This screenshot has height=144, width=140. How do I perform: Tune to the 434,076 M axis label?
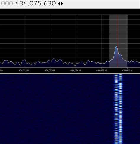[x=127, y=71]
